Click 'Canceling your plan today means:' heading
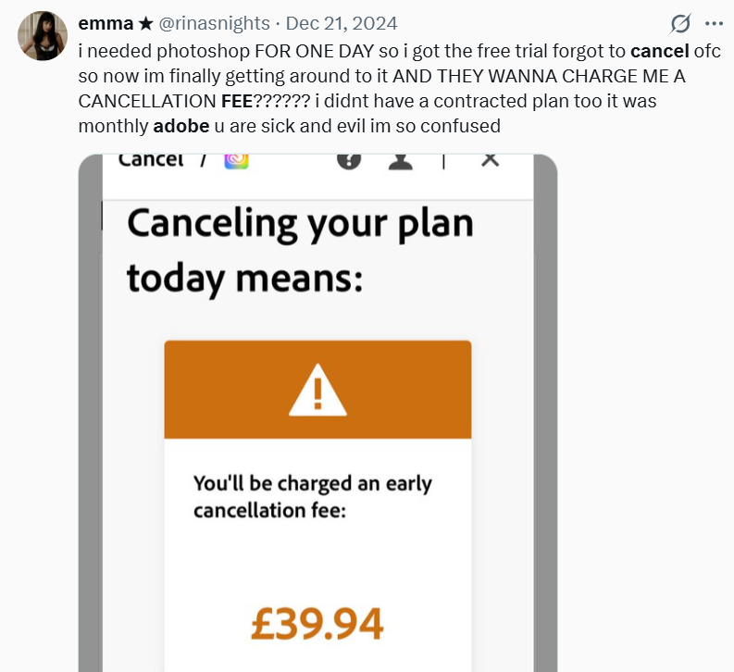Image resolution: width=734 pixels, height=672 pixels. (300, 250)
